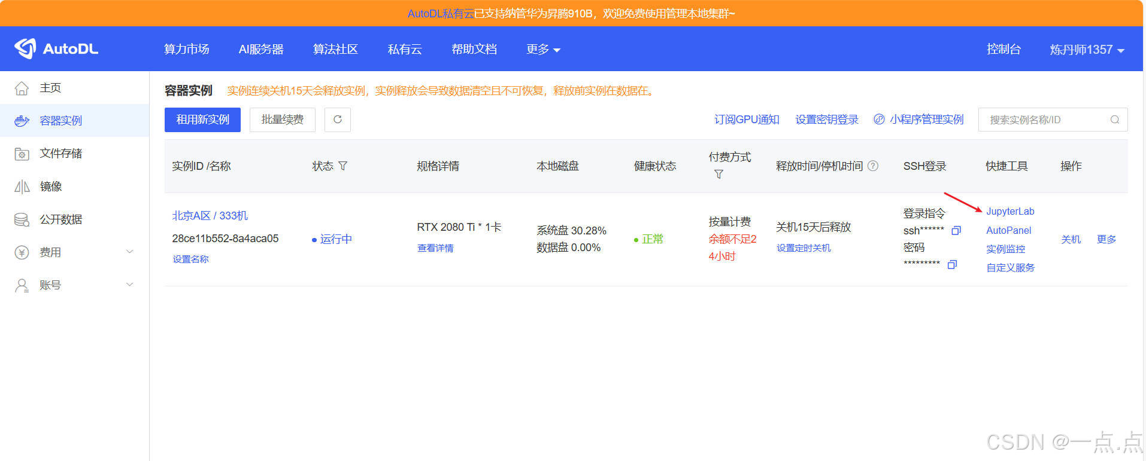Open 北京A区 / 333机 link
The width and height of the screenshot is (1146, 461).
tap(210, 215)
